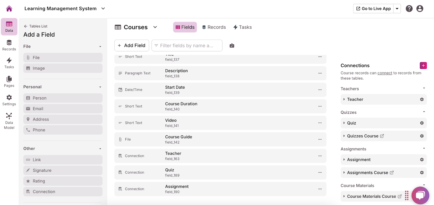Open the Courses table dropdown
The width and height of the screenshot is (434, 205).
click(155, 27)
